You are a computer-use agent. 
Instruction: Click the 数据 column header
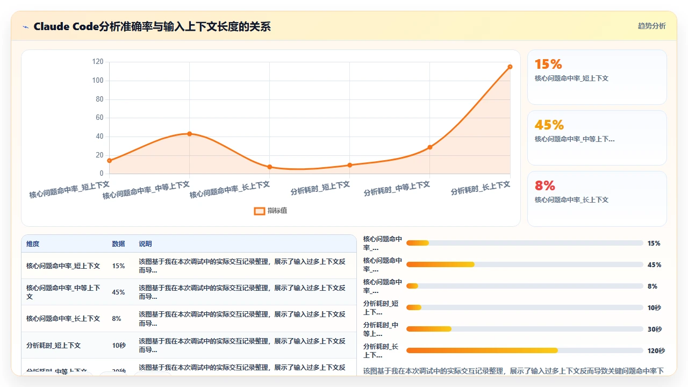click(x=118, y=244)
